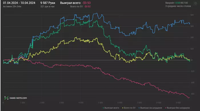Click the 9 587 Руки hand count
Viewport: 200px width, 111px height.
point(48,3)
